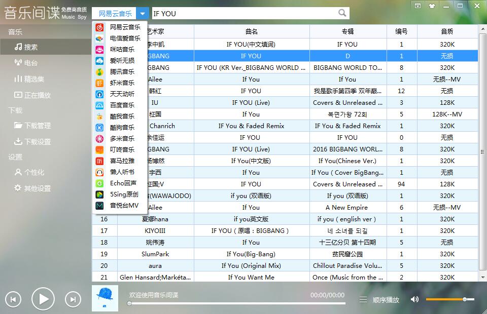Click the 叮咚音乐 icon

[99, 150]
